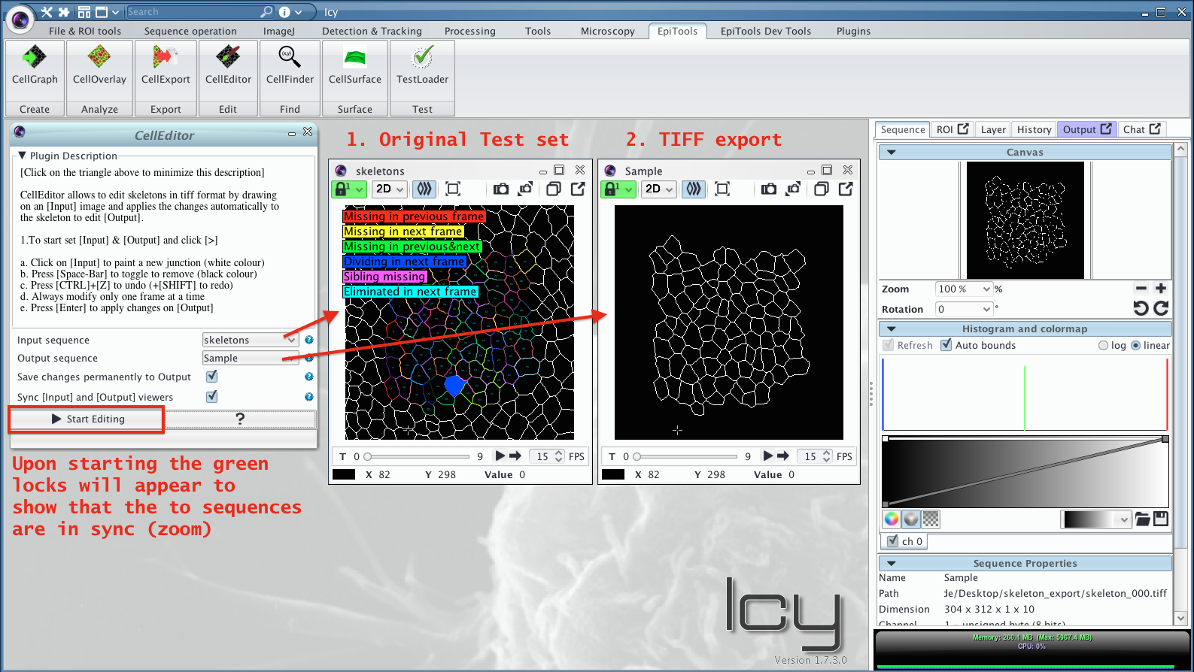The height and width of the screenshot is (672, 1194).
Task: Open the Sequence operation ribbon tab
Action: [x=190, y=31]
